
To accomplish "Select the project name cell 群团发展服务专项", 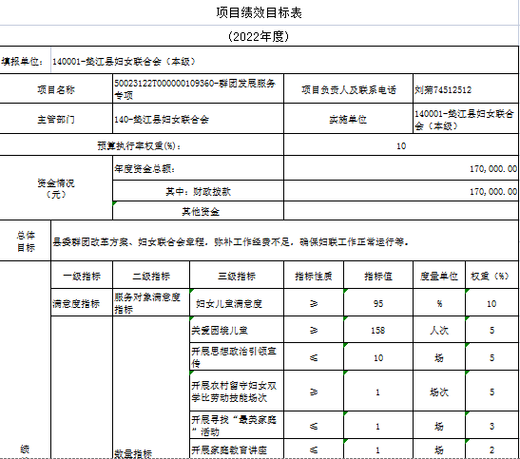I will pos(198,89).
